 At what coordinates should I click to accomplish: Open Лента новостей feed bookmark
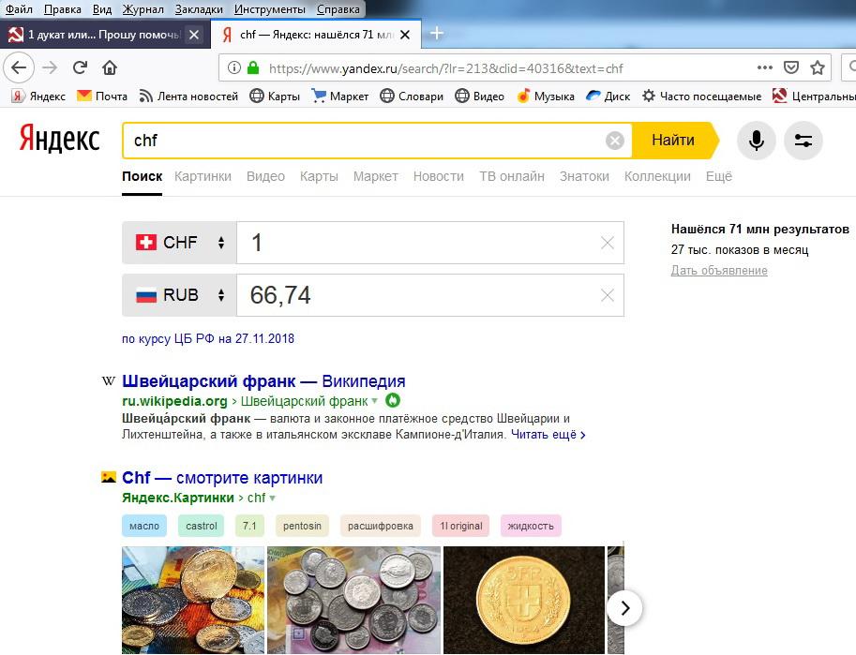188,97
